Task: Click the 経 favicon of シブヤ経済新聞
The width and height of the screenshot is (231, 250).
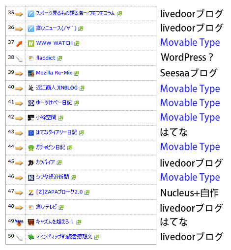Action: click(x=31, y=178)
